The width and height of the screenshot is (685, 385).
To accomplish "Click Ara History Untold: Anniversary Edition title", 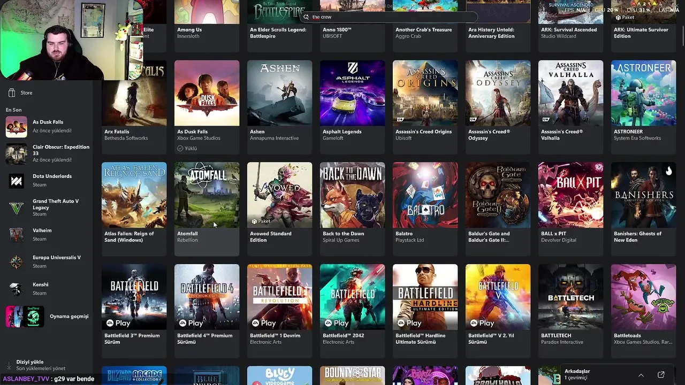I will click(x=491, y=33).
